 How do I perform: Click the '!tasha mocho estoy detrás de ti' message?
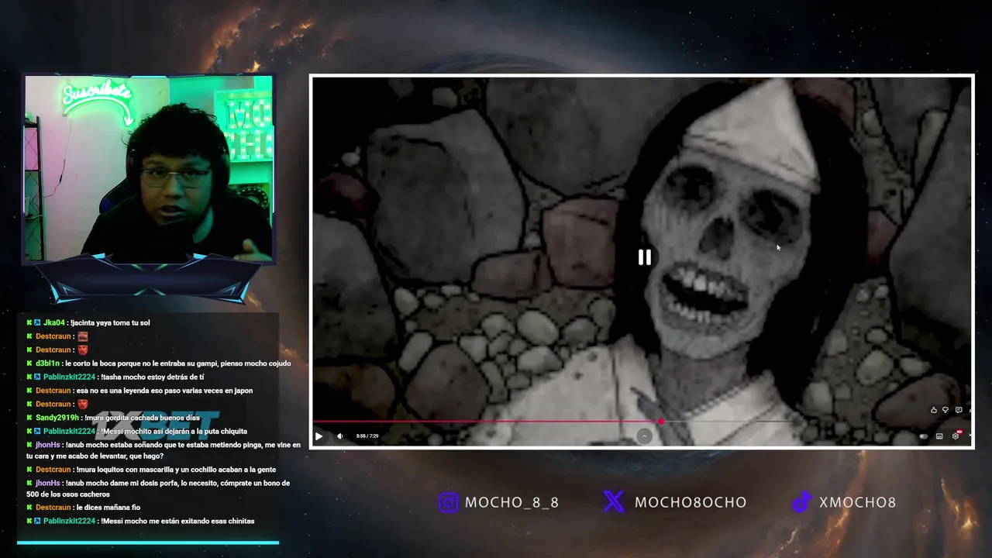[152, 377]
